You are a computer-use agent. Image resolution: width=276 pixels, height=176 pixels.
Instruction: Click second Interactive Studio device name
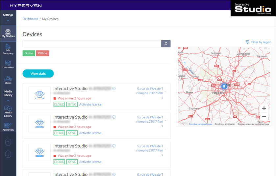point(70,117)
